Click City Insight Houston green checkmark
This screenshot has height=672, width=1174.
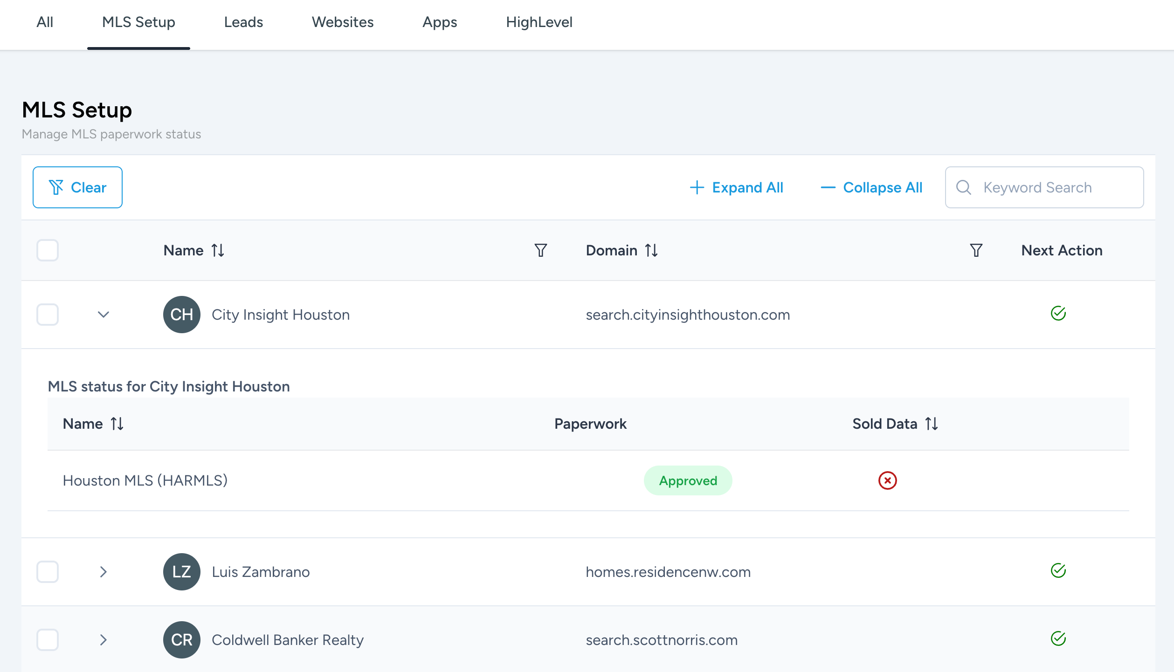(1058, 314)
